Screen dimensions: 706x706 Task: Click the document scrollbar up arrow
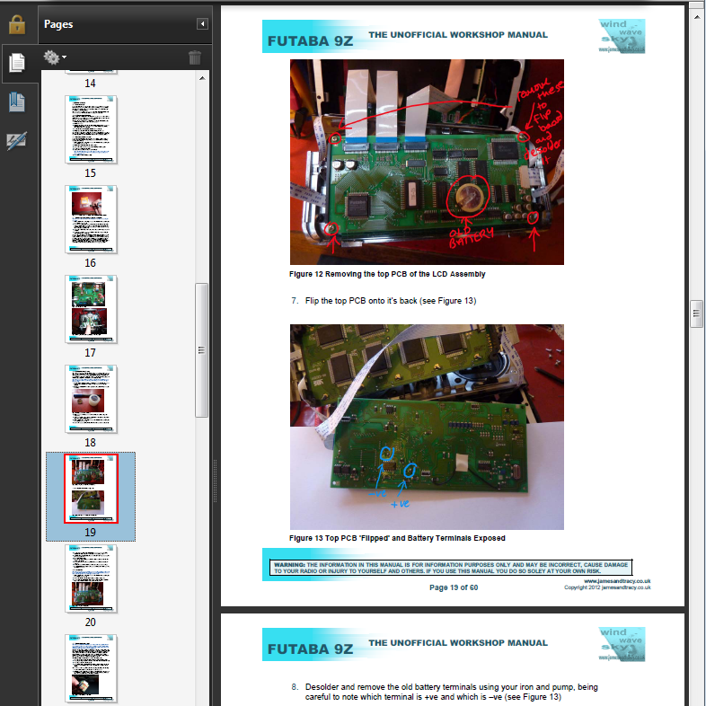click(696, 10)
